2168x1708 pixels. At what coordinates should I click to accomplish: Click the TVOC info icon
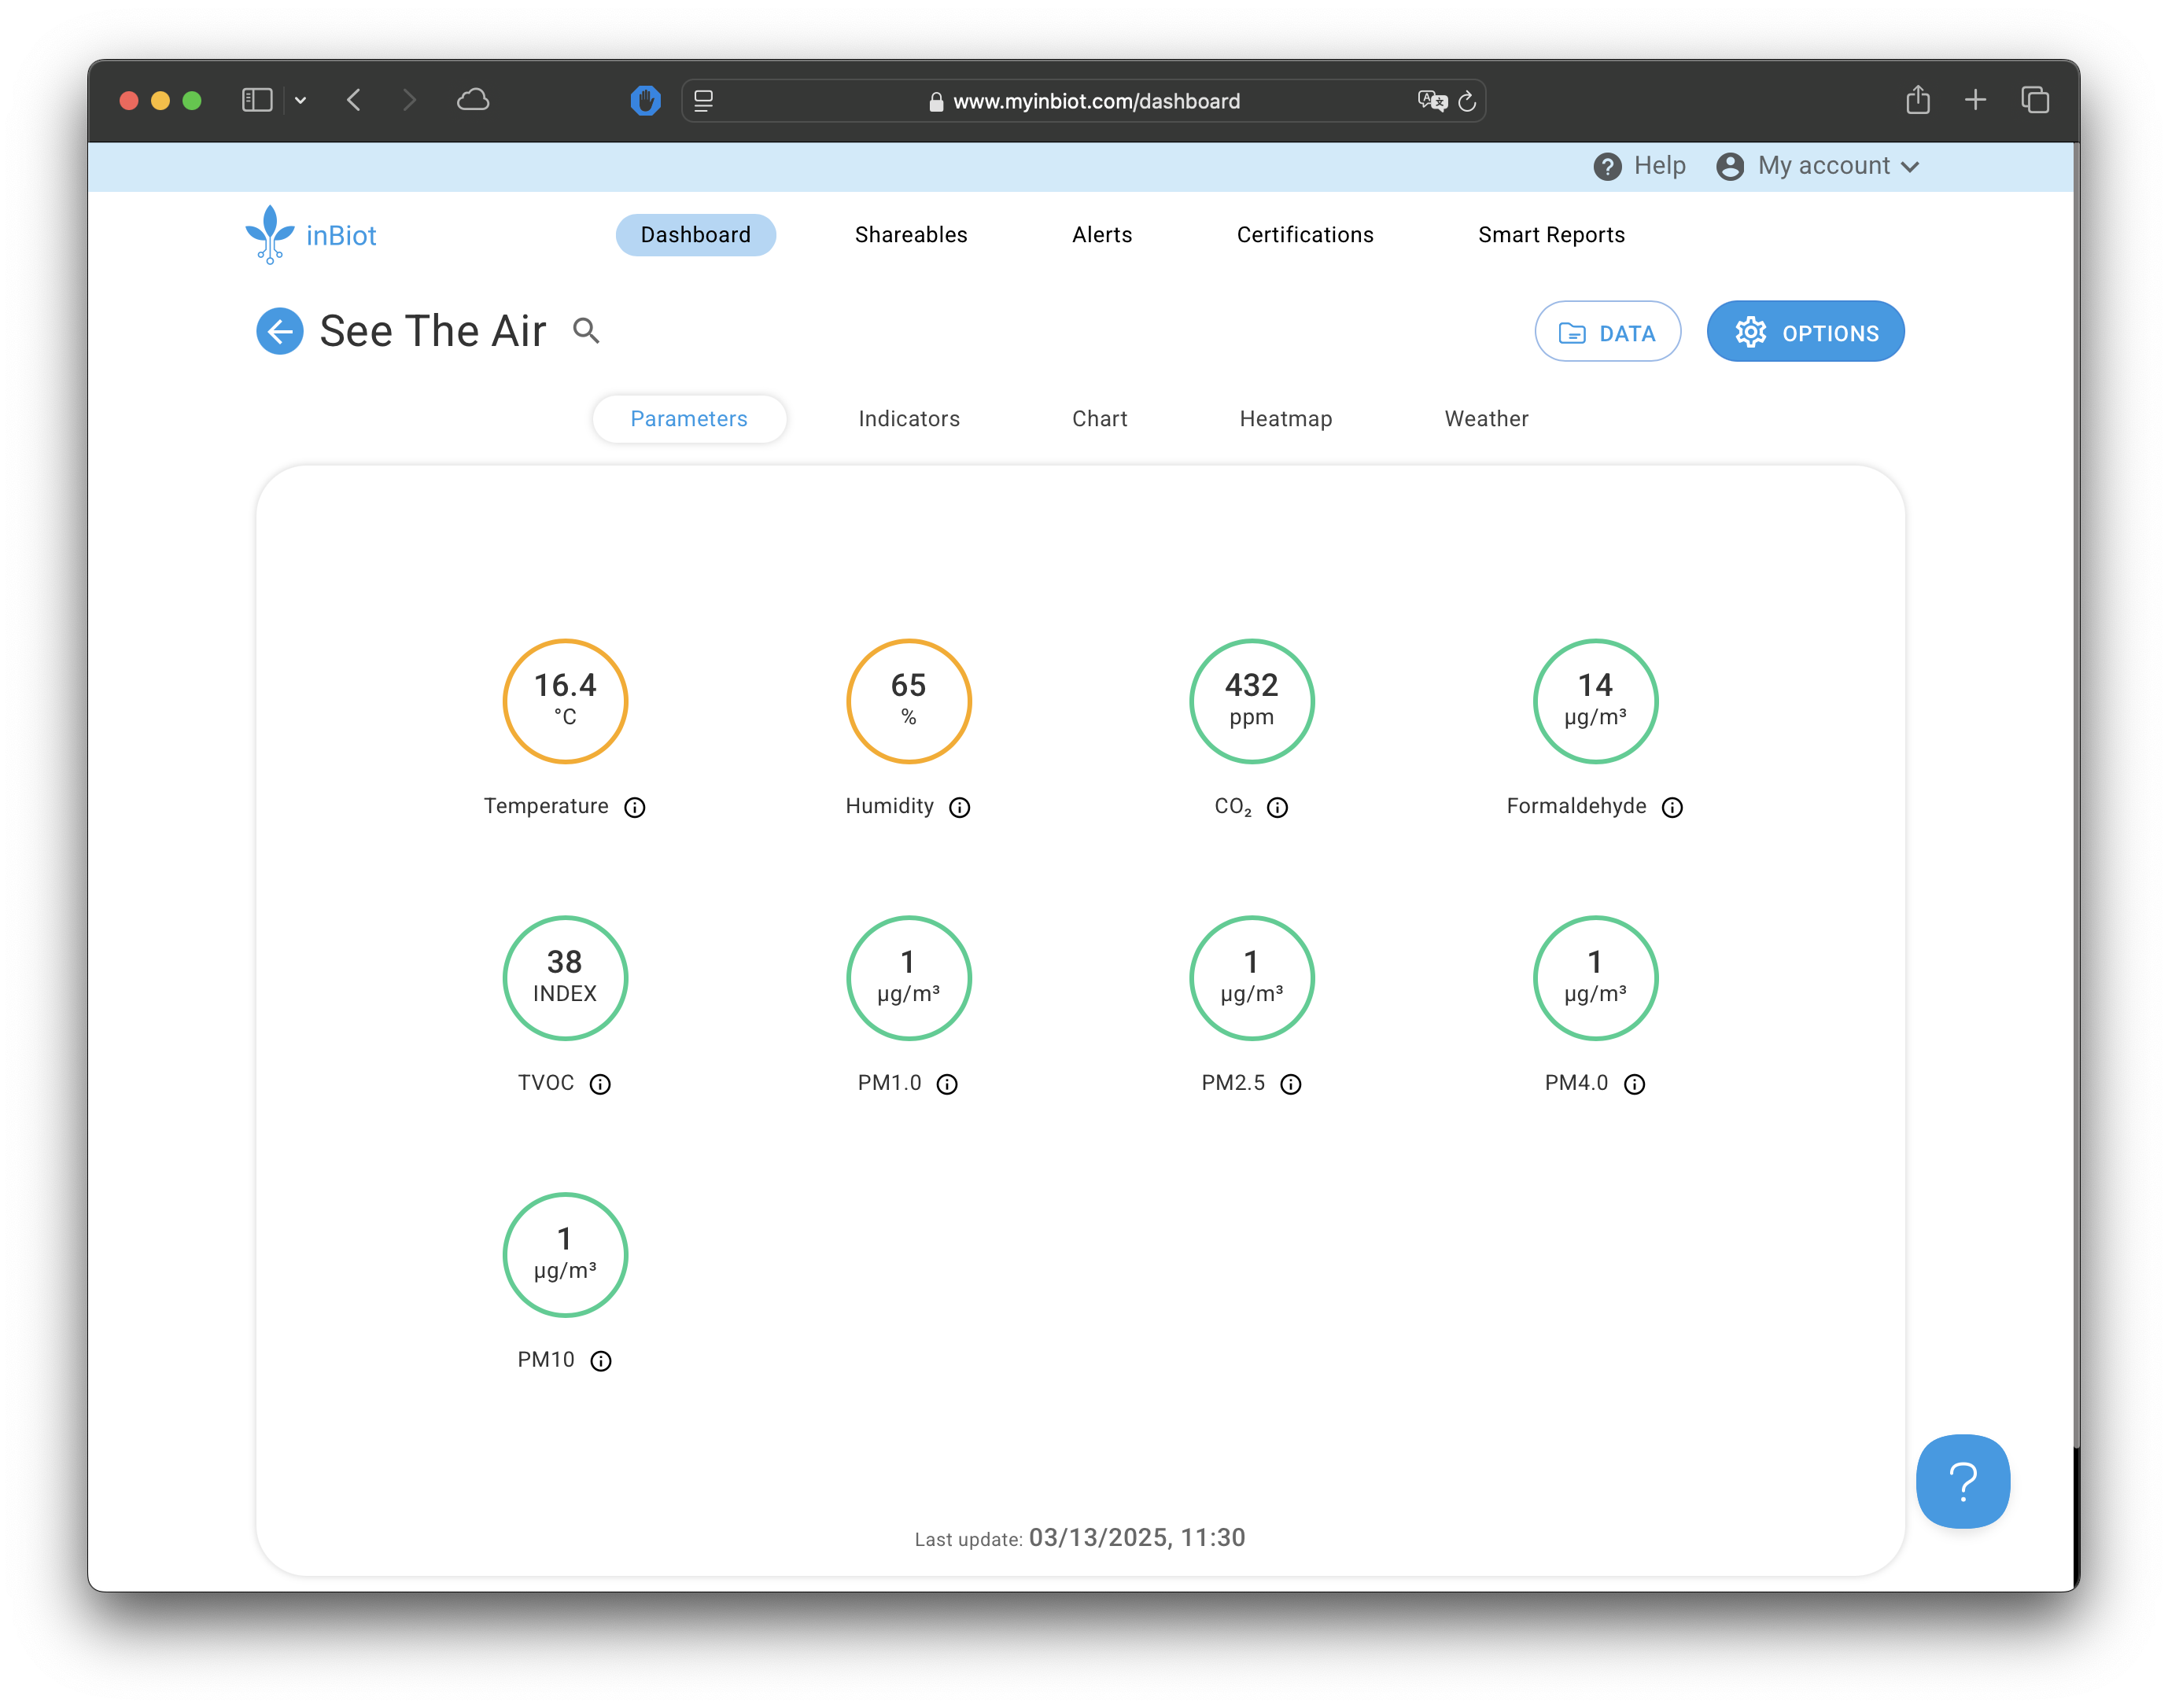coord(599,1084)
